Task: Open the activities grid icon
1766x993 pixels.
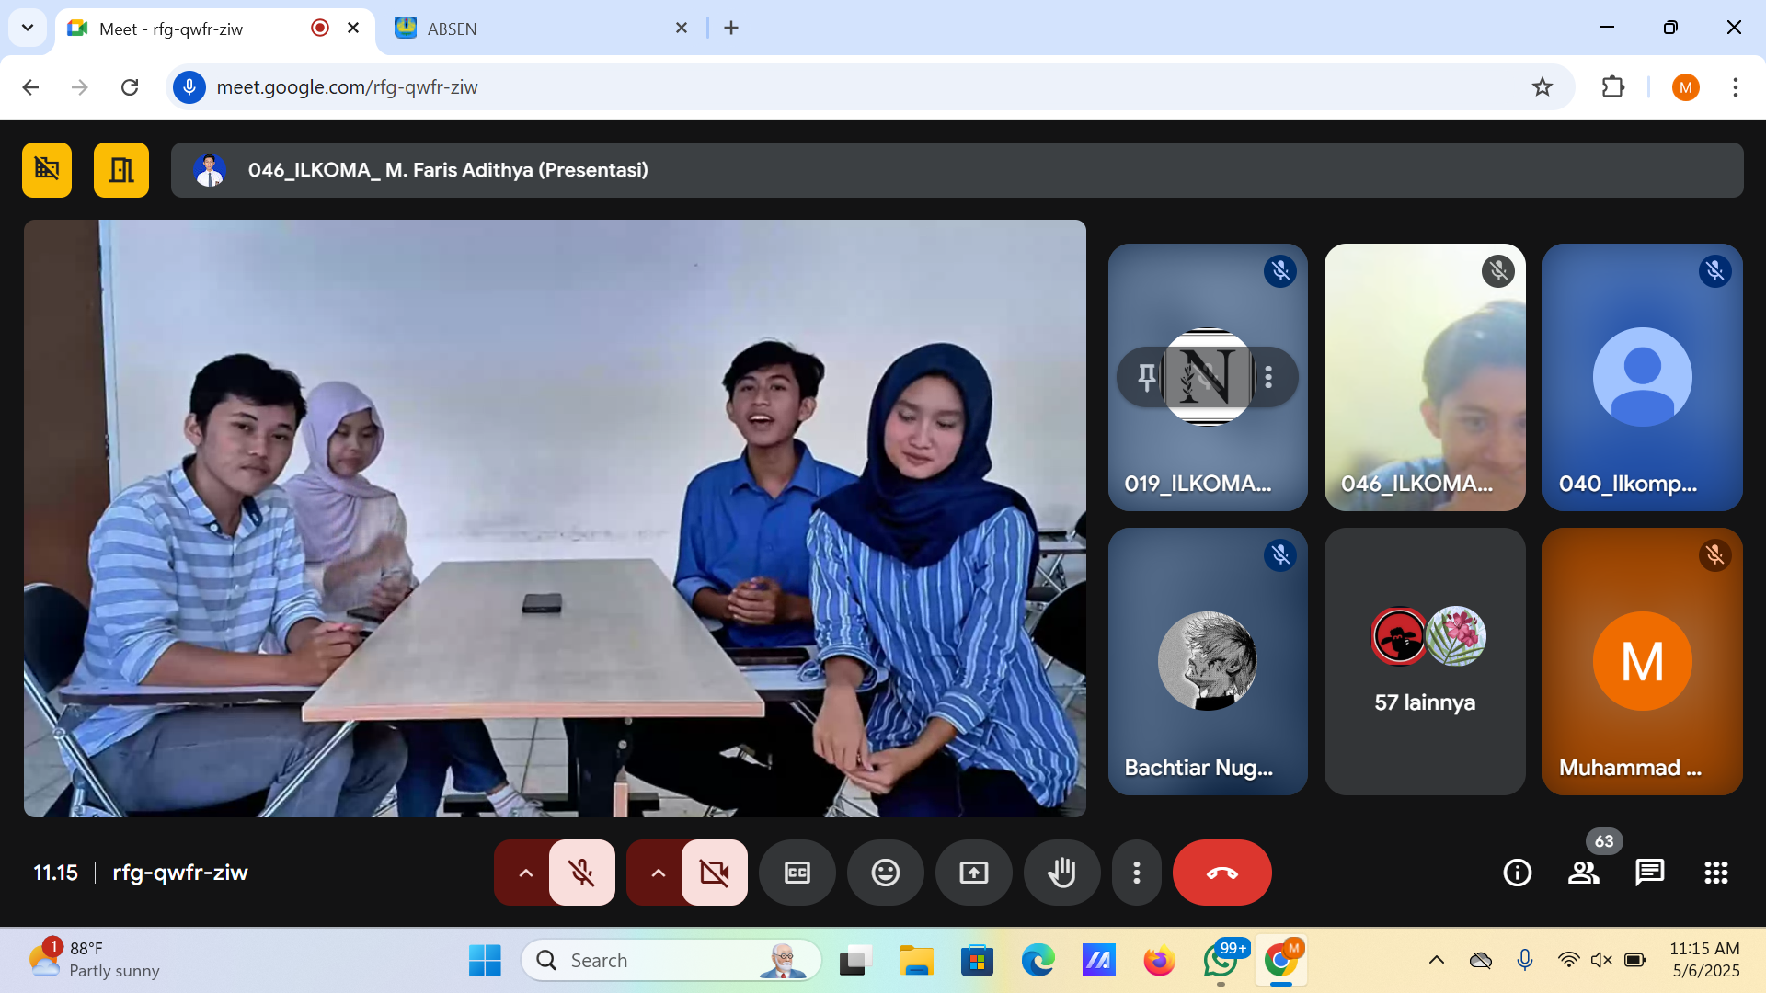Action: pos(1715,873)
